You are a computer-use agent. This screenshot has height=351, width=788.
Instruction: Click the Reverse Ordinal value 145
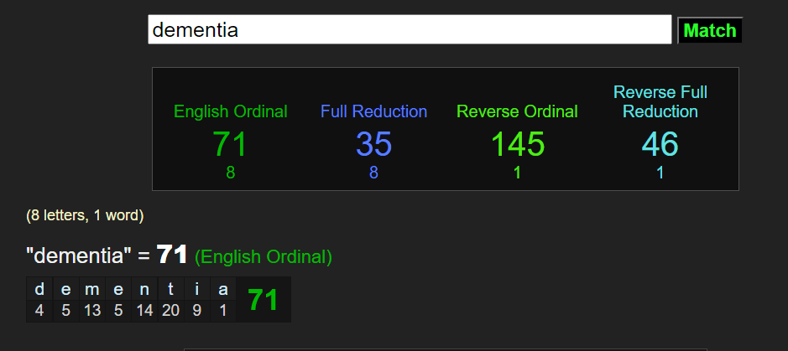(x=517, y=144)
